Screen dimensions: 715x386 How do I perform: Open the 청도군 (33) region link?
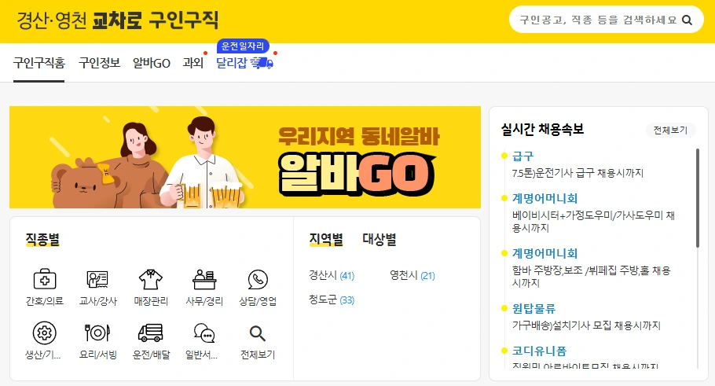[x=332, y=300]
